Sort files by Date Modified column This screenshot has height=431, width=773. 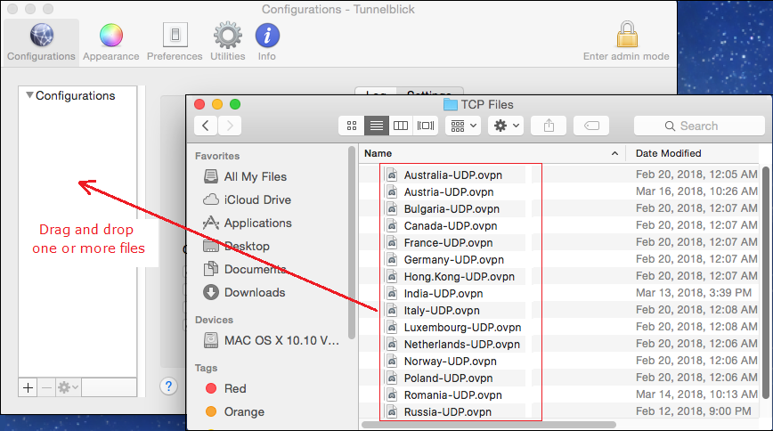point(668,153)
